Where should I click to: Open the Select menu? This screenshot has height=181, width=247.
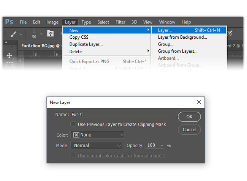(x=103, y=22)
